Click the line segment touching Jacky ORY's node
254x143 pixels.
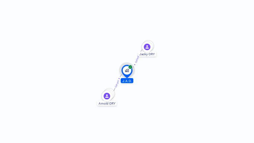click(x=141, y=51)
